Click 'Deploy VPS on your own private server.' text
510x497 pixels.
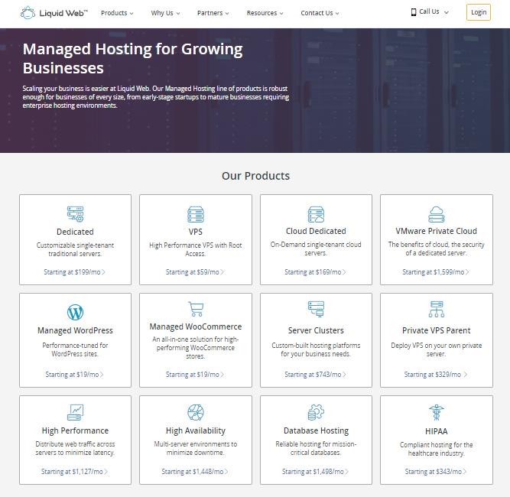point(436,349)
